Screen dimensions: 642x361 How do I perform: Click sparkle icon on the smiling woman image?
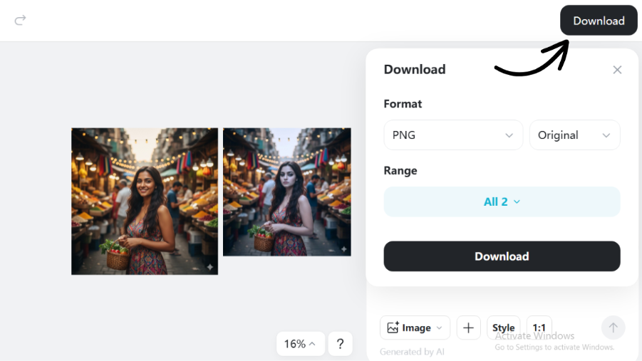pos(210,267)
